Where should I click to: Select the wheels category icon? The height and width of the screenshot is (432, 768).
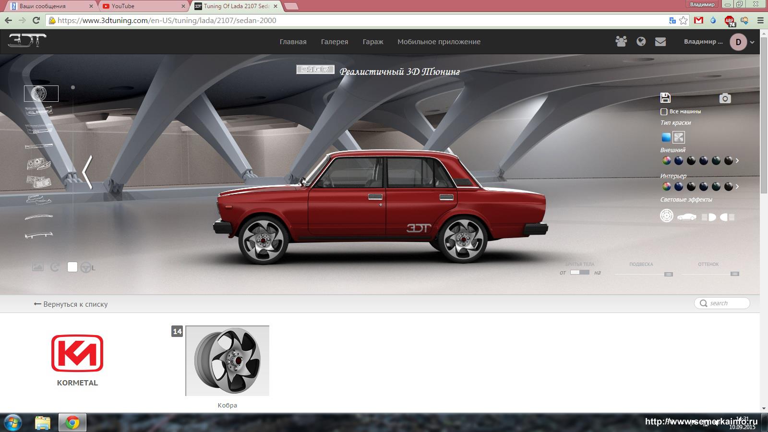[x=41, y=94]
